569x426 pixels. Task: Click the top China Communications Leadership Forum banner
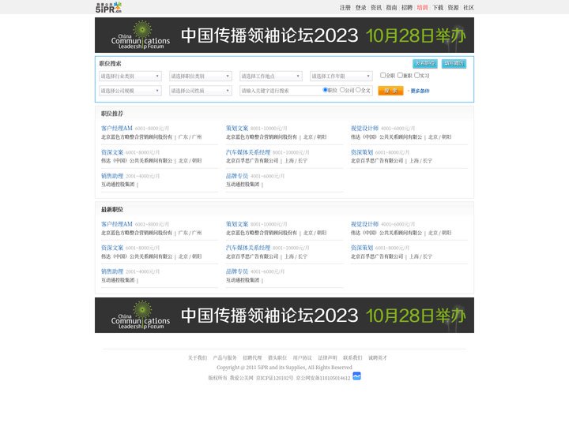284,35
